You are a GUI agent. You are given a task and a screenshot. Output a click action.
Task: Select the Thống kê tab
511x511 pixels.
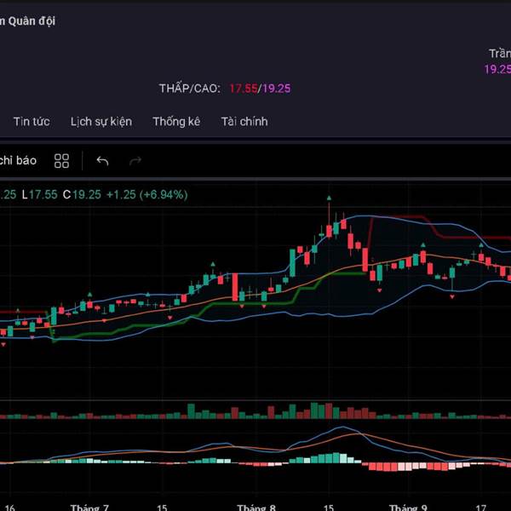tap(176, 122)
